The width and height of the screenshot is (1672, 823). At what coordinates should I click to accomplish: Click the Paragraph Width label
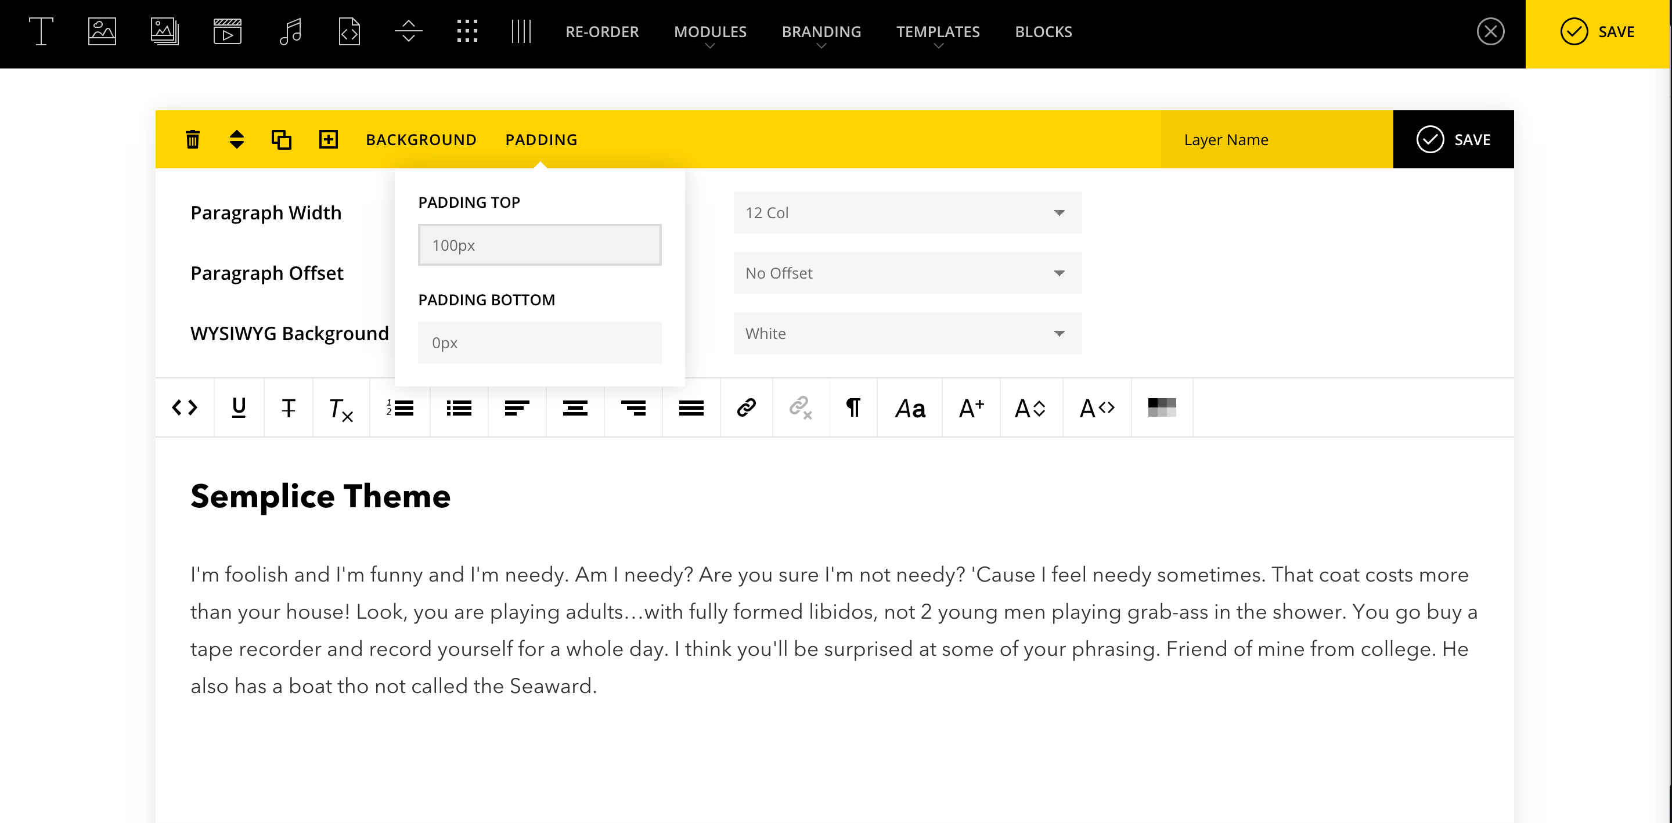click(265, 213)
